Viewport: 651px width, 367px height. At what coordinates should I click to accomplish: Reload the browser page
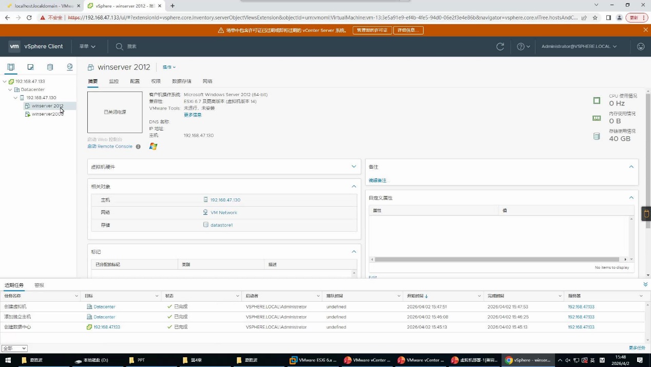point(29,17)
